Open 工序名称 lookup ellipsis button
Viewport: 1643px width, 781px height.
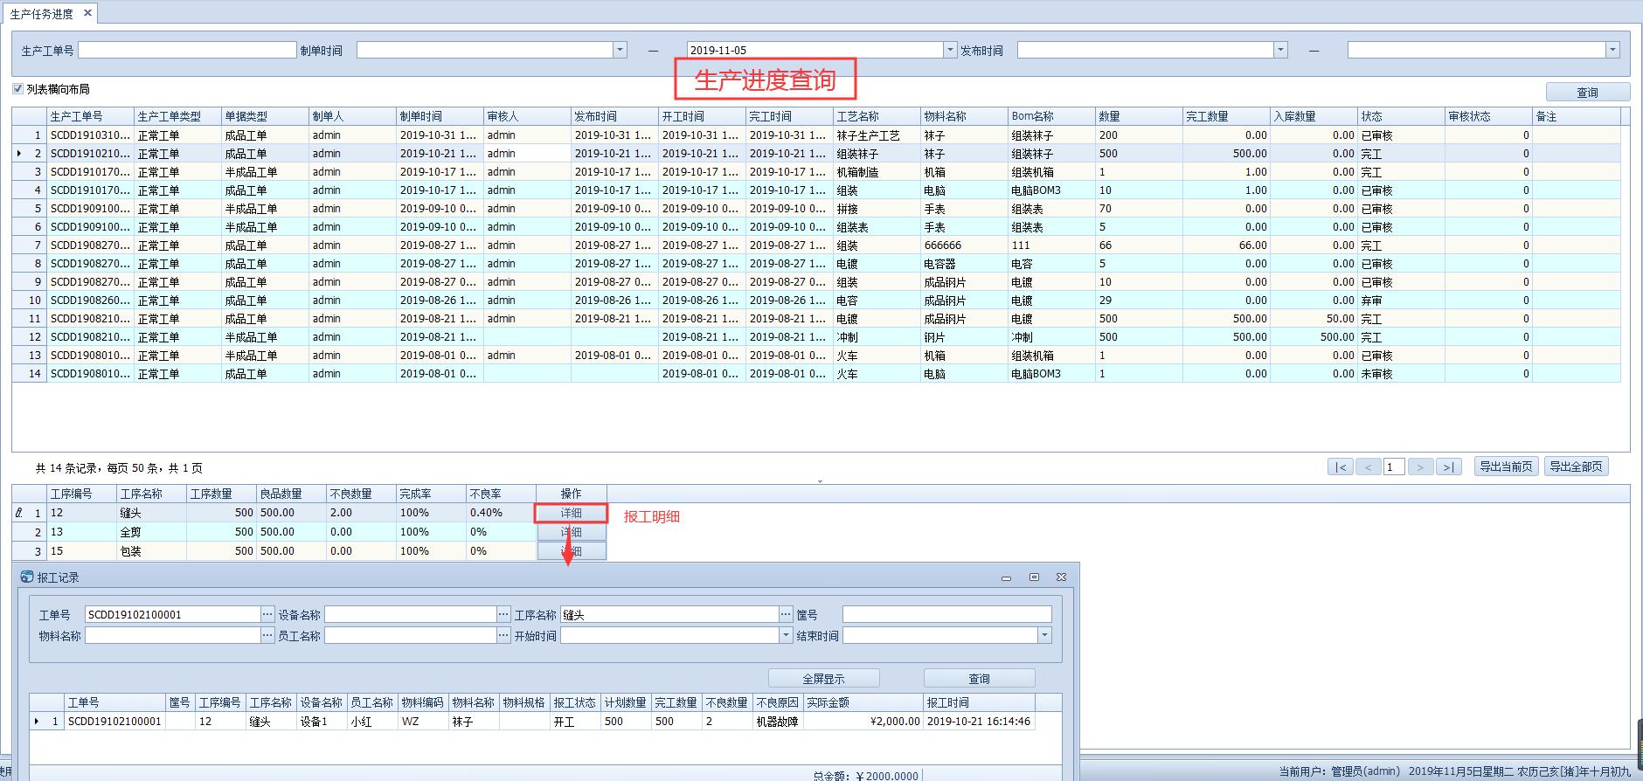(786, 614)
